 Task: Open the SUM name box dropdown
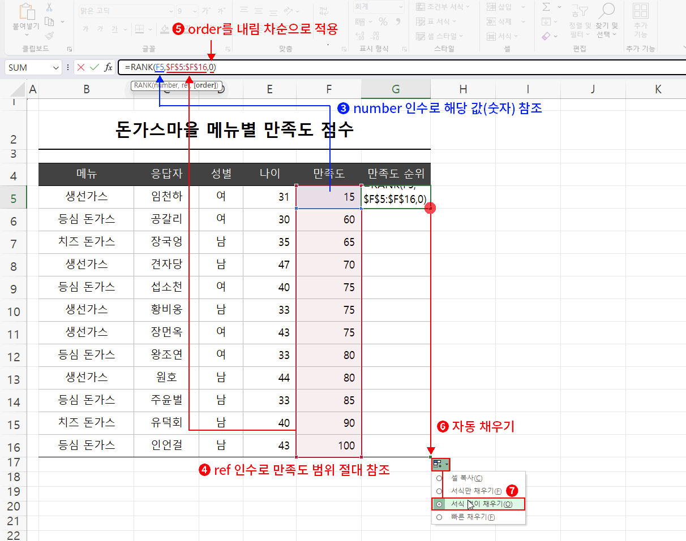[56, 67]
